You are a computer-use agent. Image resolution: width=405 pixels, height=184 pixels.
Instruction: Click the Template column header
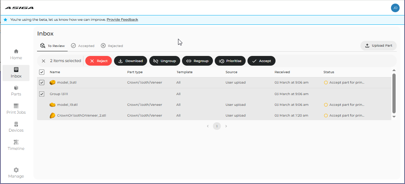click(x=185, y=72)
